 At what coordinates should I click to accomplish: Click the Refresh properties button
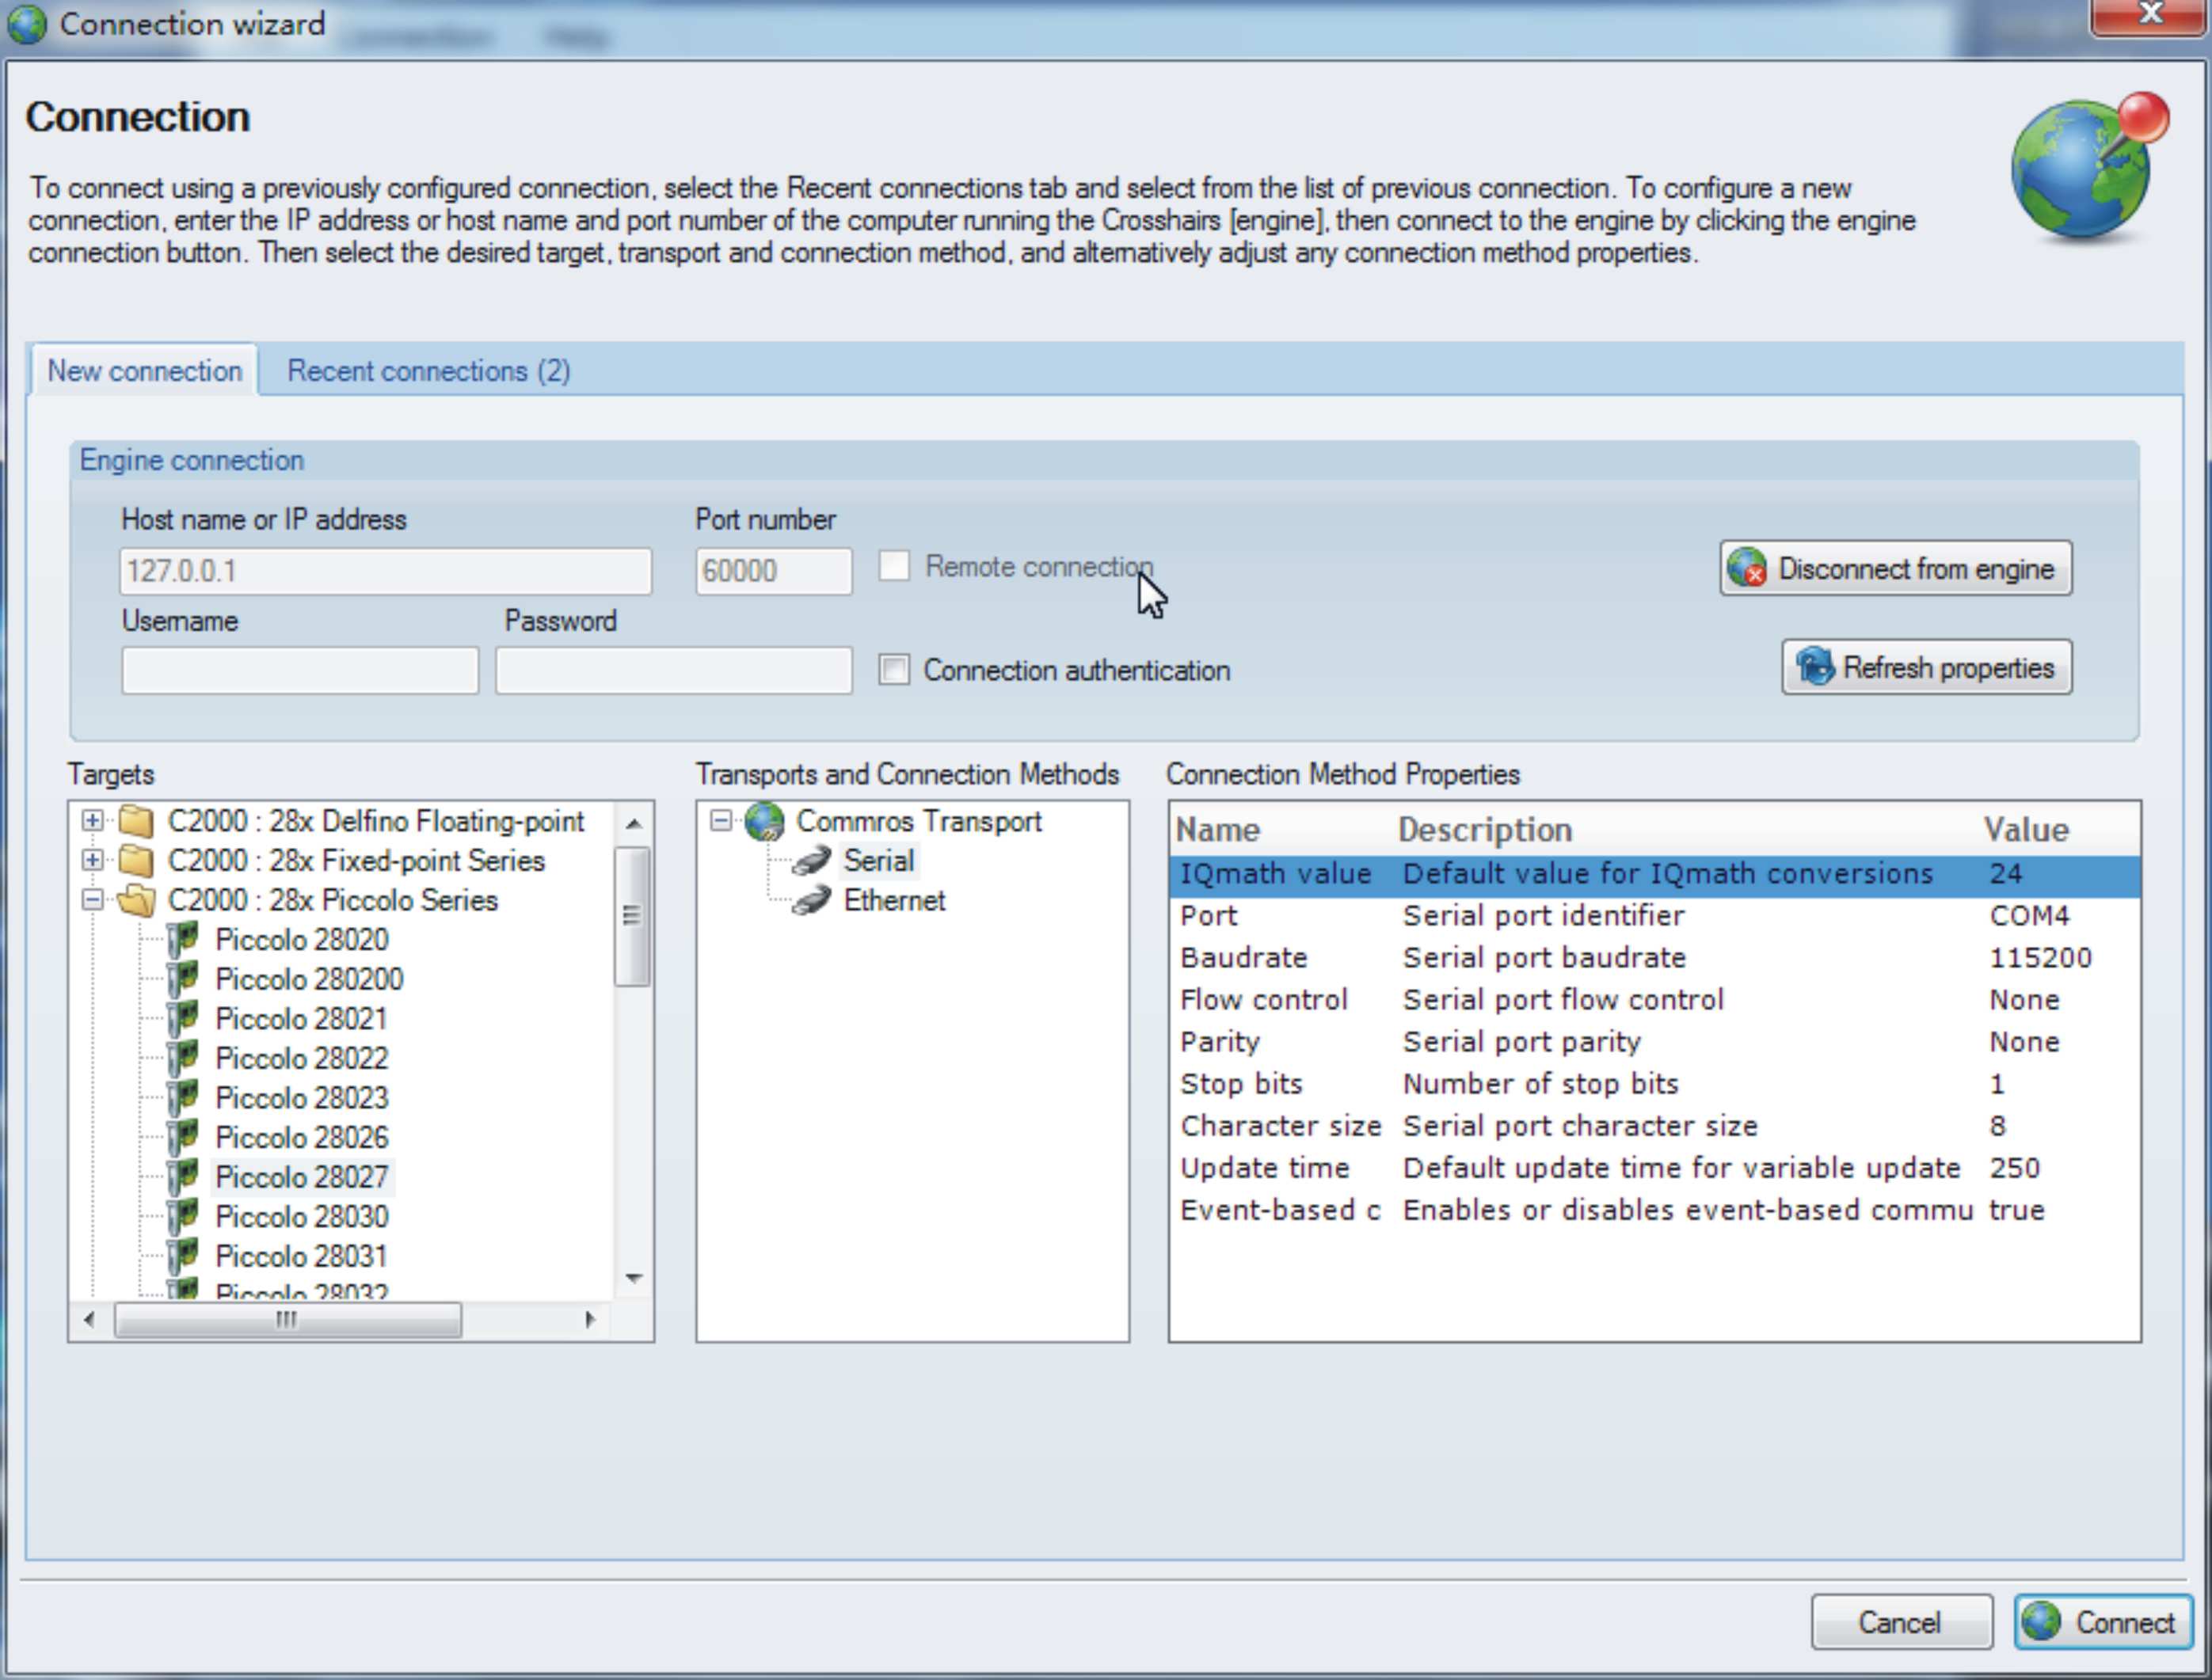click(1926, 667)
